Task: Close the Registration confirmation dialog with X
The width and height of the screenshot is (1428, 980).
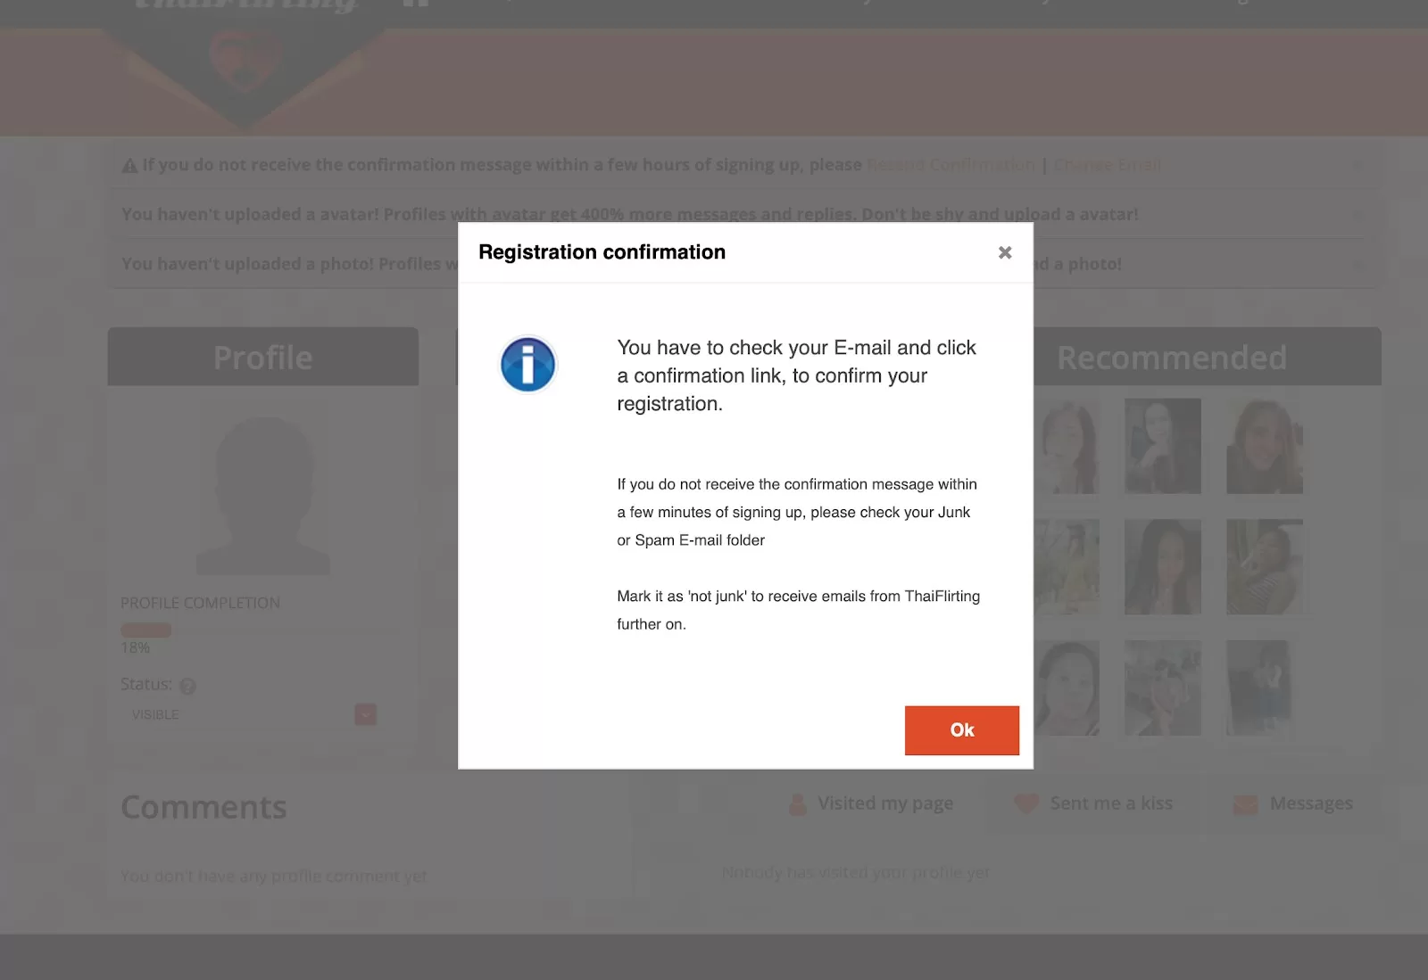Action: [x=1004, y=252]
